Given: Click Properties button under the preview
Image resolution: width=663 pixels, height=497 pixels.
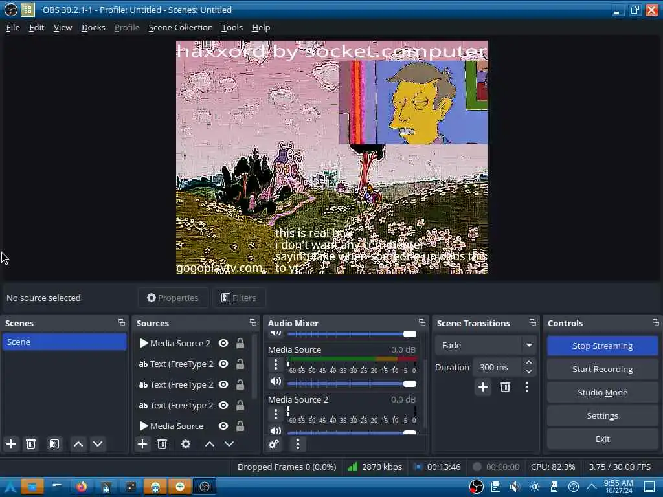Looking at the screenshot, I should pos(173,298).
